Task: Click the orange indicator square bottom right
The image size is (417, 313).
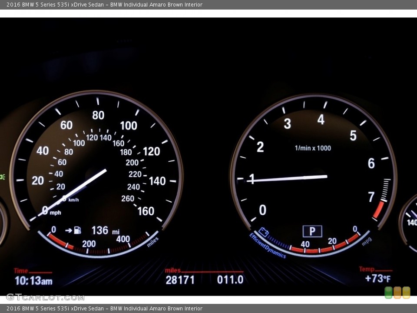Action: [397, 293]
